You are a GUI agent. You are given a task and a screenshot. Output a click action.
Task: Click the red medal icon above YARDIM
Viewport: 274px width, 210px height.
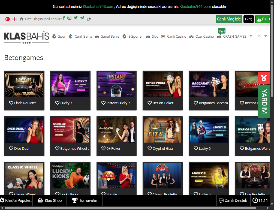(x=264, y=78)
